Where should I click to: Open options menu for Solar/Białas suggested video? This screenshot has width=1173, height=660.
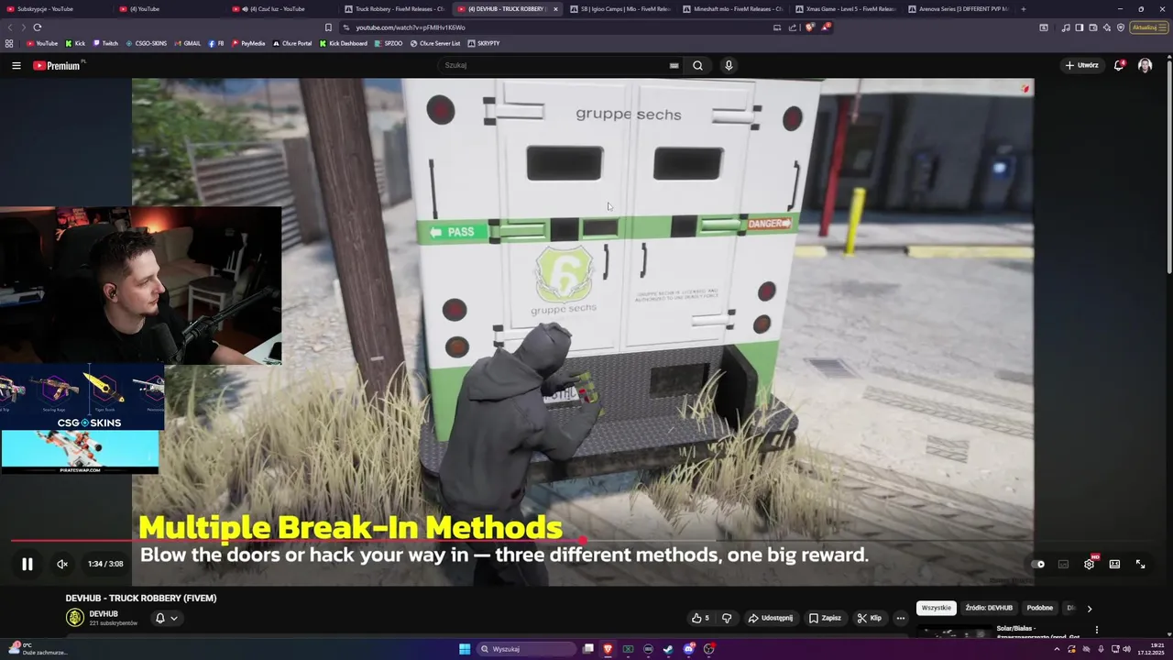coord(1096,630)
